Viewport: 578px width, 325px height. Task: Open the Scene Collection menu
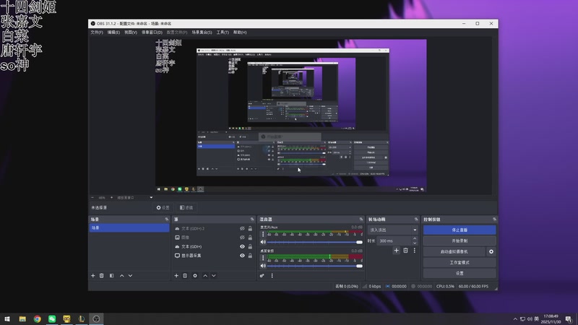[202, 32]
